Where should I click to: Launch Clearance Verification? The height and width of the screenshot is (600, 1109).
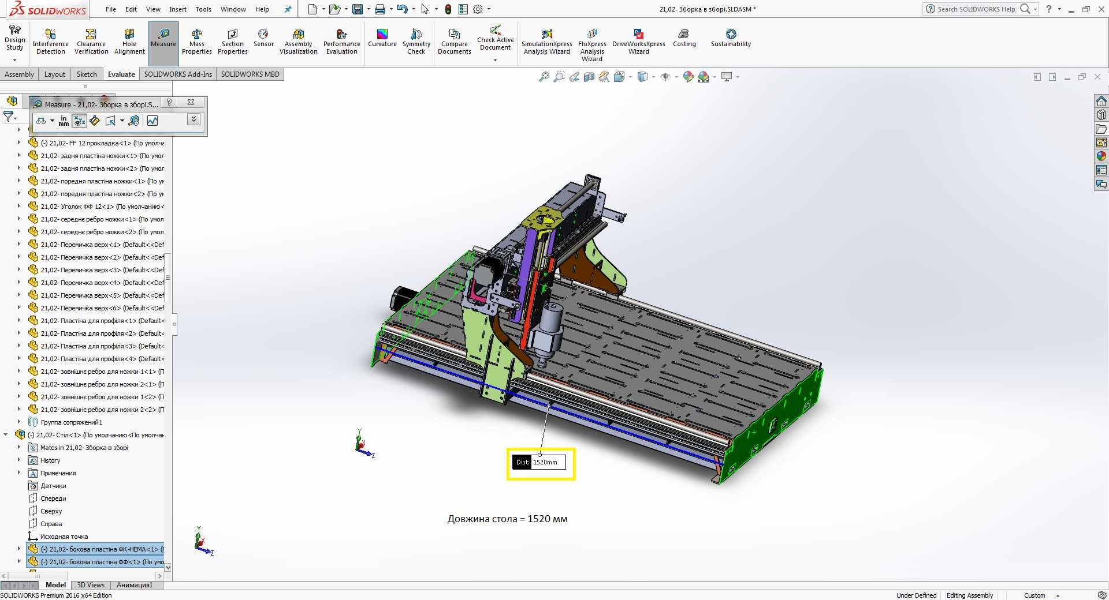pos(91,42)
